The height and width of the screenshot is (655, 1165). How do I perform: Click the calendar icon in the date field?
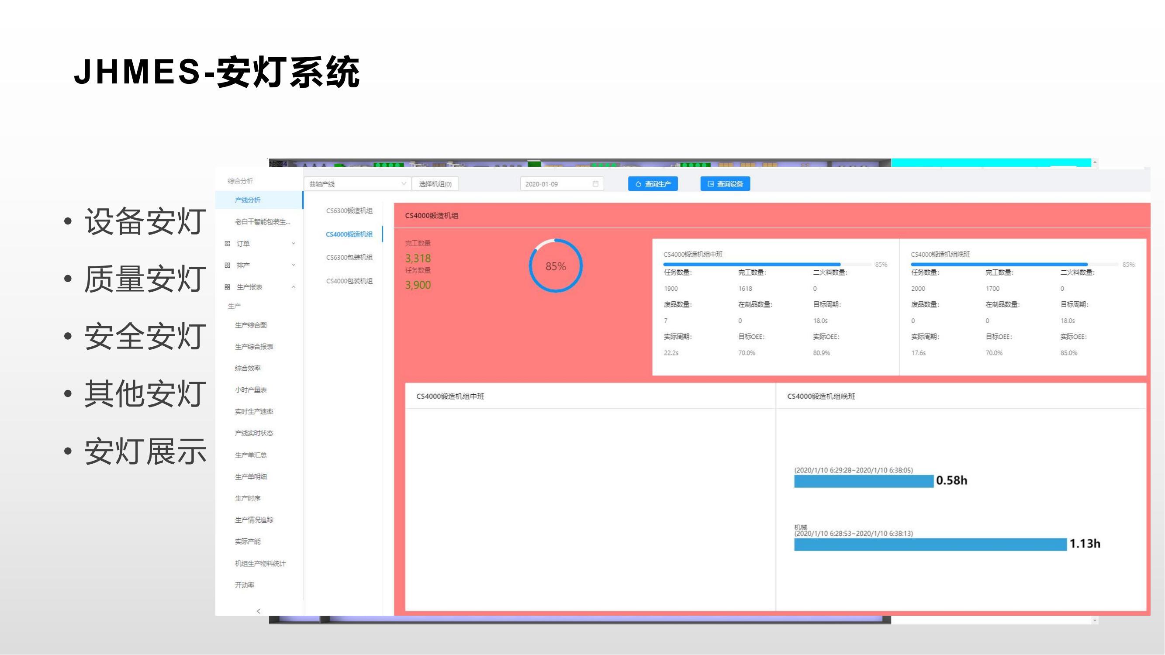click(595, 184)
